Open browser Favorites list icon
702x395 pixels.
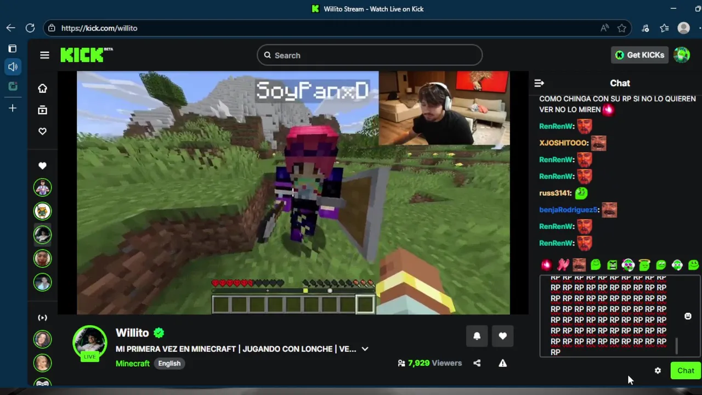[x=664, y=28]
